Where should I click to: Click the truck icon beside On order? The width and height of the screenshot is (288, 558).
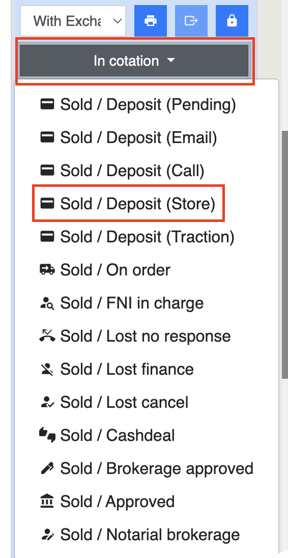47,270
